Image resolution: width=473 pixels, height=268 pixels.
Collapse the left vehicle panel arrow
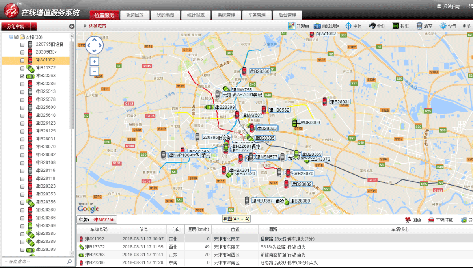click(x=72, y=26)
